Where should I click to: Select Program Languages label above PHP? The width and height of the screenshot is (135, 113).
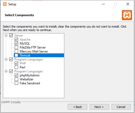click(x=29, y=59)
